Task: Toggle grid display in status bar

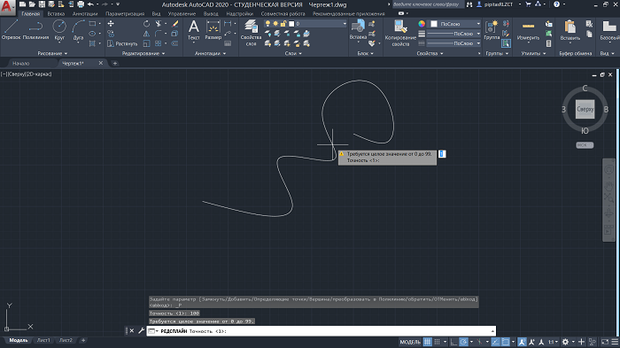Action: 428,342
